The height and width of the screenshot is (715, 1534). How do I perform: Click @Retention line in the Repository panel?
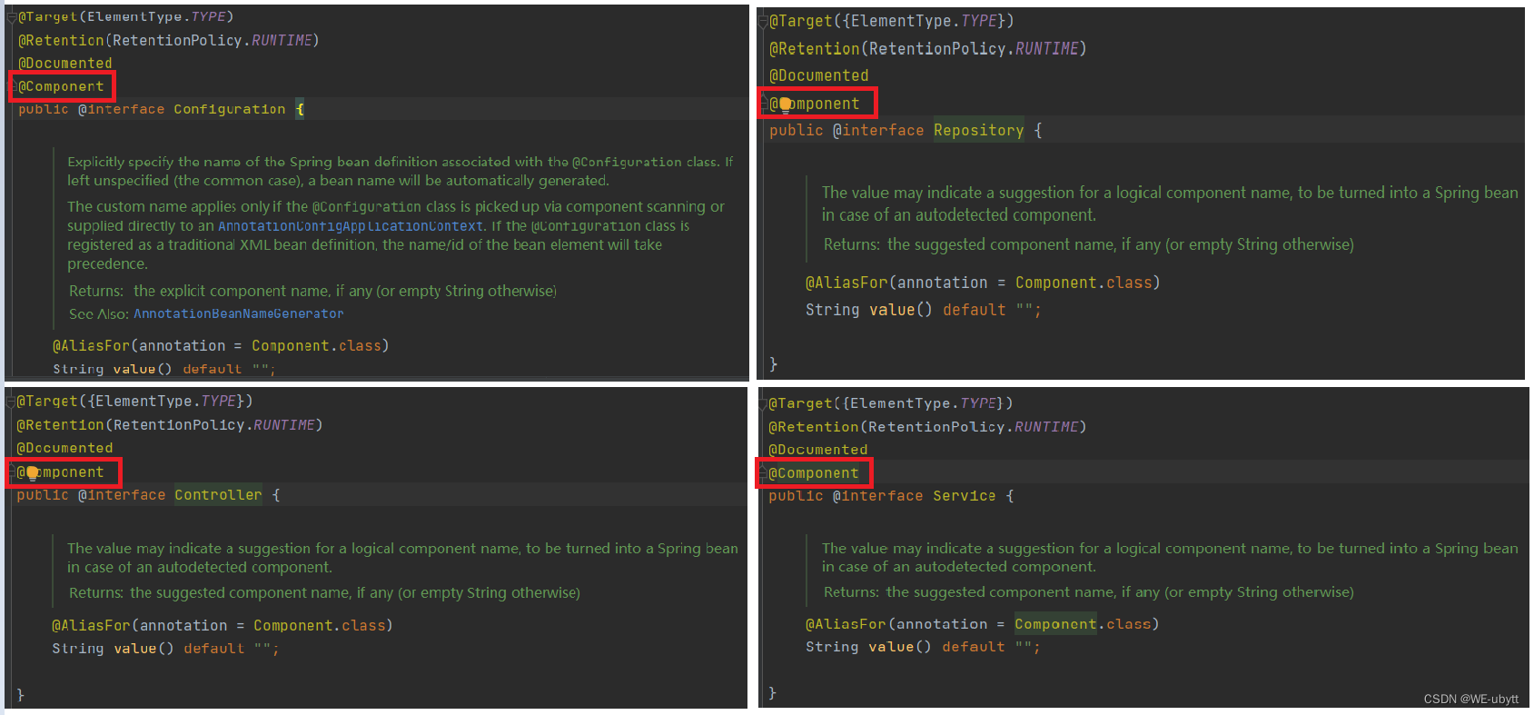(x=927, y=48)
